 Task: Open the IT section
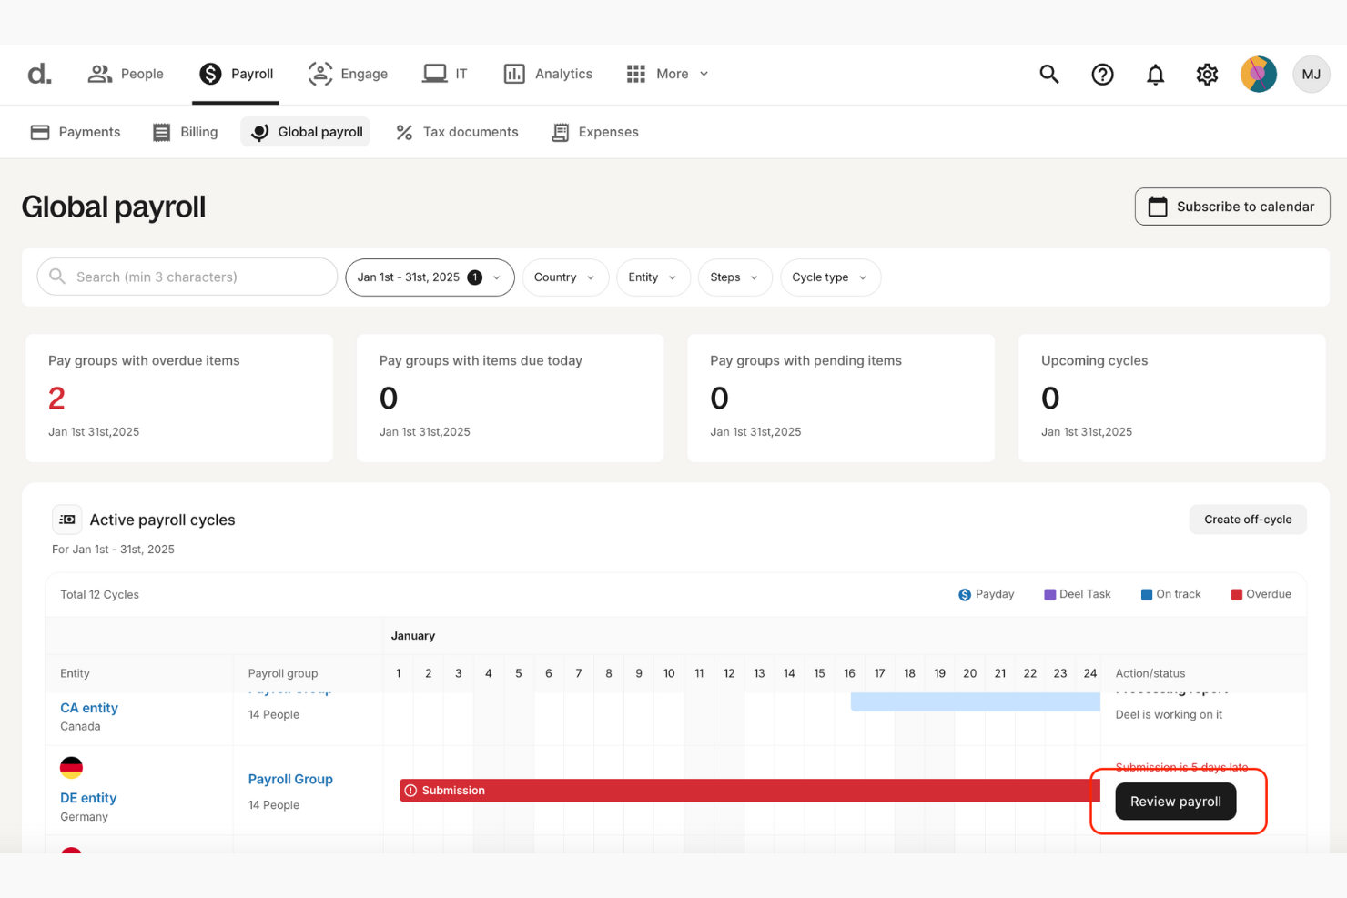[445, 74]
